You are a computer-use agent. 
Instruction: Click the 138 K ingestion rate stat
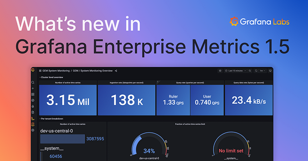127,100
